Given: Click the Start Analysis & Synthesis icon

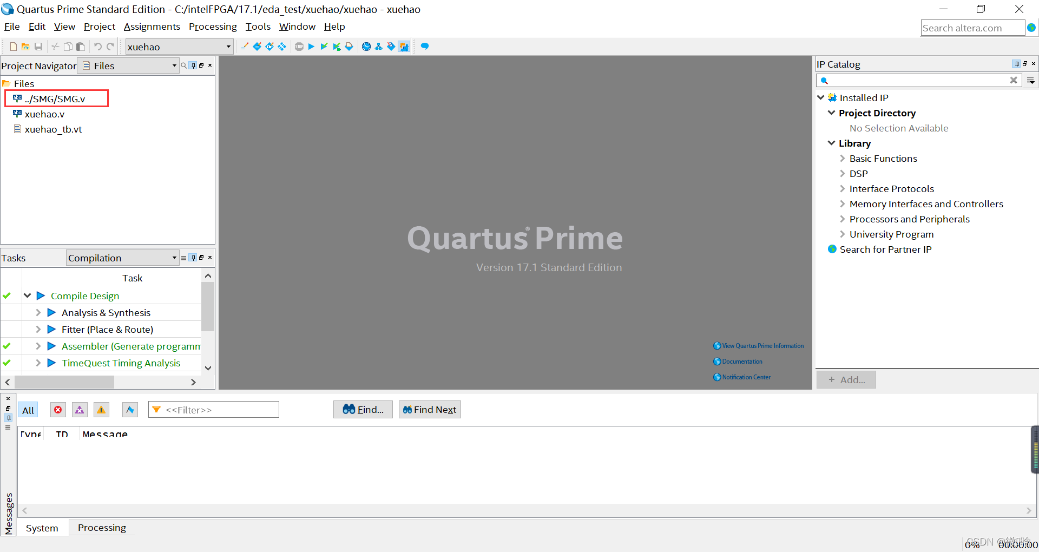Looking at the screenshot, I should click(x=337, y=47).
